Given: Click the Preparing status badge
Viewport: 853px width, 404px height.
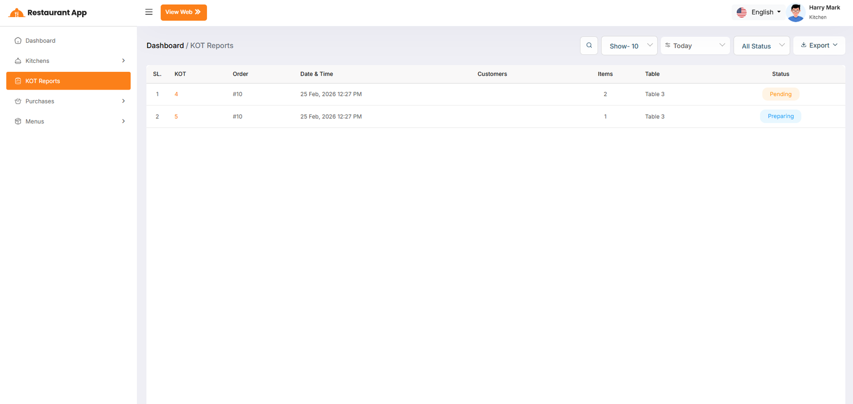Looking at the screenshot, I should (780, 116).
